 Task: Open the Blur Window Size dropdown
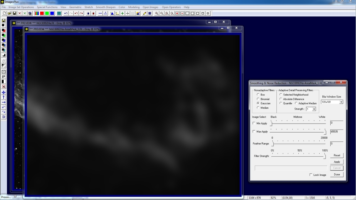(341, 102)
